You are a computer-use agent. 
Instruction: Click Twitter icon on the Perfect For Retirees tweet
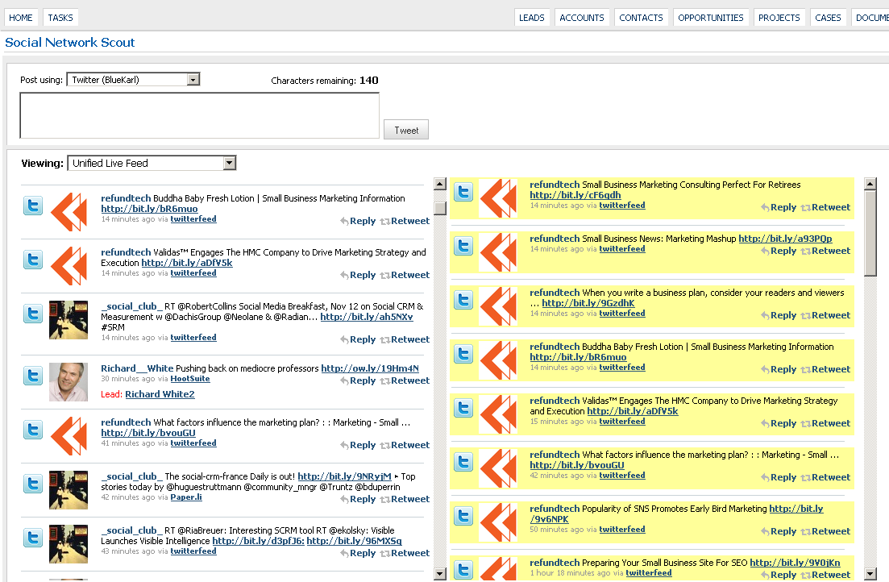pos(463,193)
